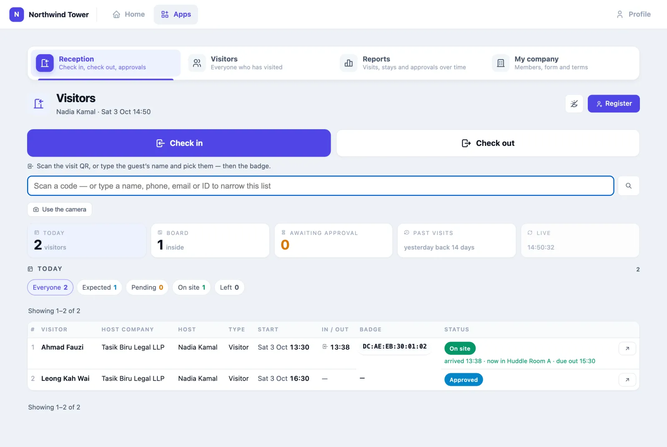The width and height of the screenshot is (667, 447).
Task: Go to Home in the top bar
Action: (128, 15)
